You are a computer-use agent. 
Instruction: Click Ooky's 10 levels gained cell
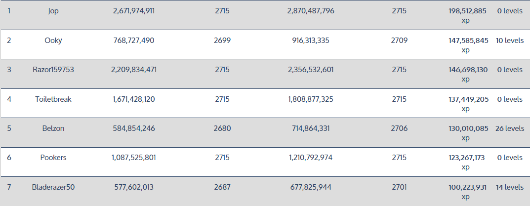point(509,41)
